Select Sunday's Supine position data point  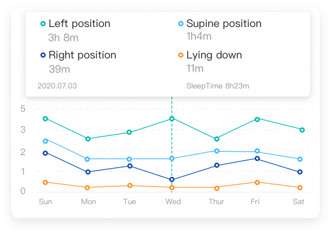pos(45,141)
